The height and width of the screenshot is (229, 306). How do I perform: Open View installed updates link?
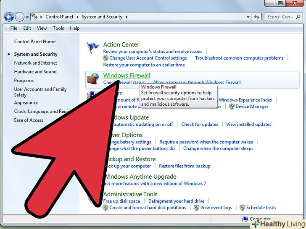[249, 124]
